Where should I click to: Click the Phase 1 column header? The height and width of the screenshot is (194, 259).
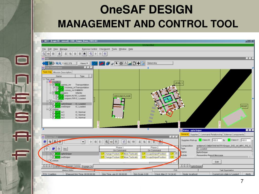[120, 148]
